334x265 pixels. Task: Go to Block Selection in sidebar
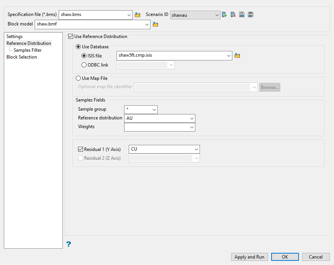coord(22,57)
